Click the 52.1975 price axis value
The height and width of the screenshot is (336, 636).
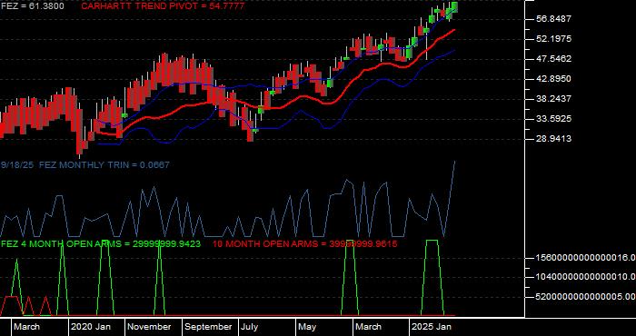point(553,39)
